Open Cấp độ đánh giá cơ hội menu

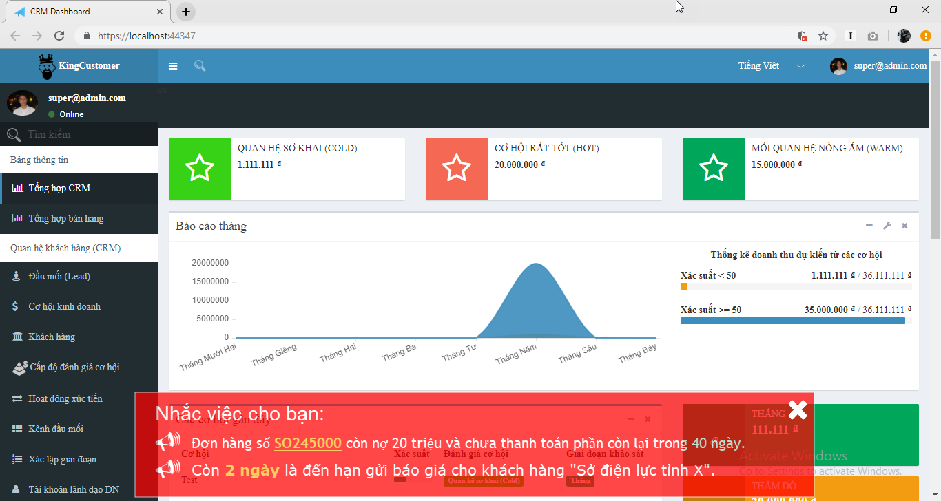coord(79,367)
